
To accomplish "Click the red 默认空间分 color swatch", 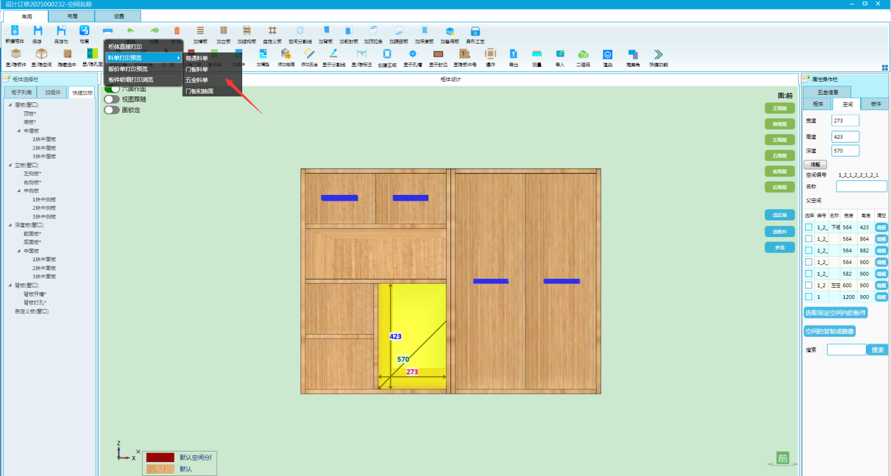I will [x=160, y=457].
